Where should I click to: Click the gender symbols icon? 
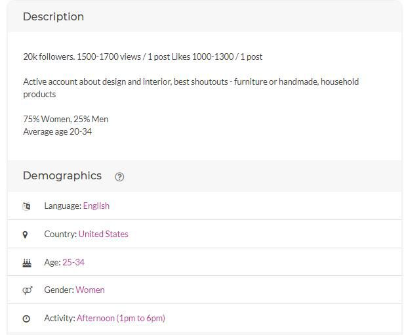pos(27,290)
